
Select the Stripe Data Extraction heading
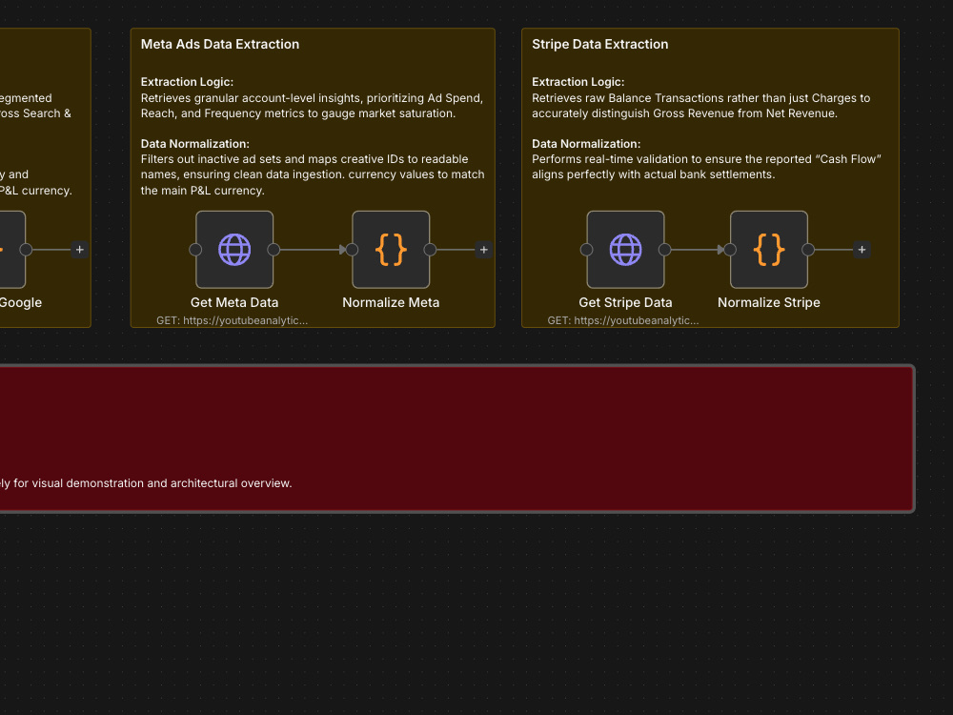[x=599, y=45]
